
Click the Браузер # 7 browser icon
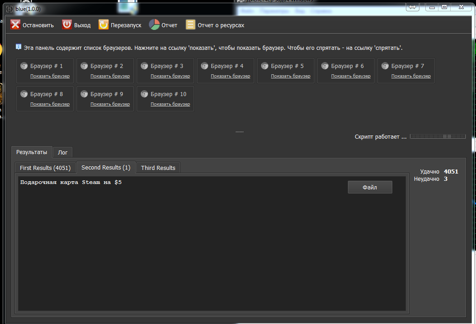click(x=385, y=66)
